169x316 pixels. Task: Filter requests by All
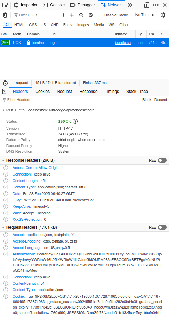tap(7, 25)
